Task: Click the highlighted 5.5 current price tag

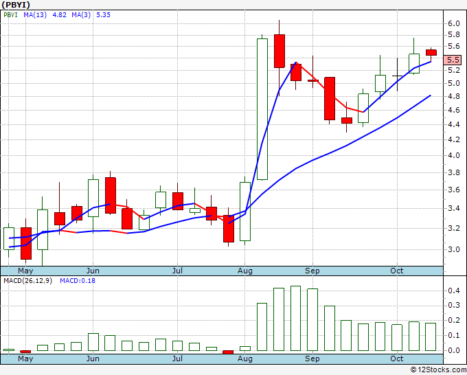Action: 453,60
